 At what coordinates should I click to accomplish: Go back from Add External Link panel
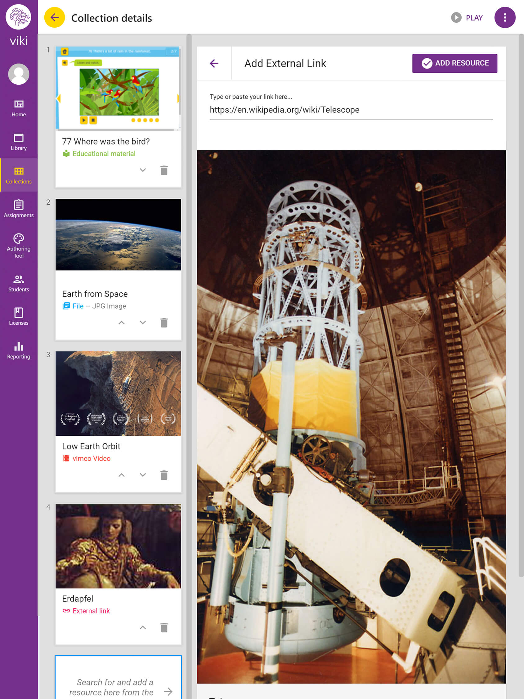(214, 64)
